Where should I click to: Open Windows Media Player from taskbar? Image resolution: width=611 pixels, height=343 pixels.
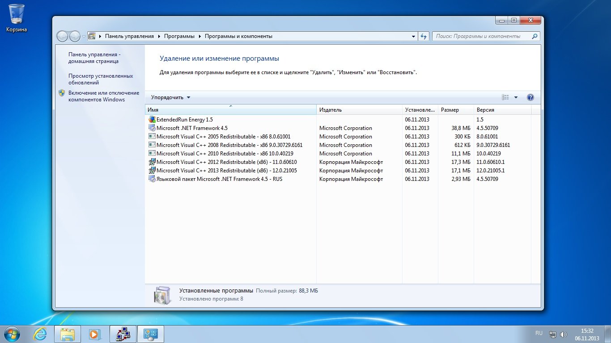(94, 334)
